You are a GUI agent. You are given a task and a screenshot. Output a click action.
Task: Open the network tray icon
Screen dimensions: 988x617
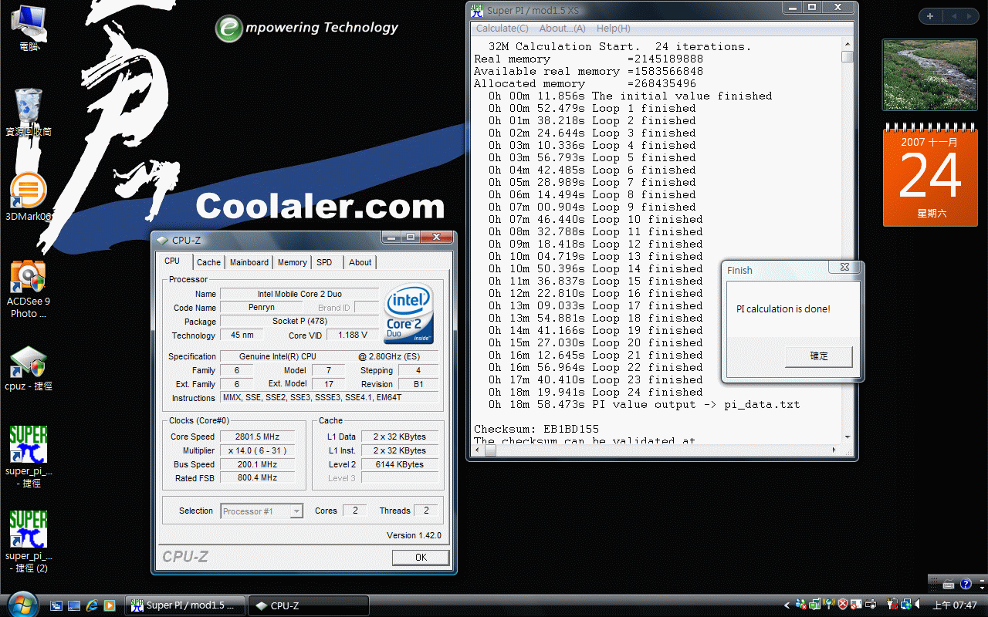906,605
